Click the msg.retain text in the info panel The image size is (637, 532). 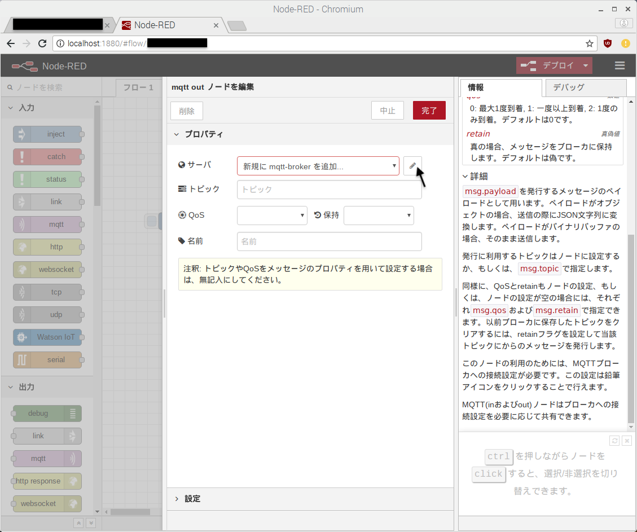(x=556, y=310)
